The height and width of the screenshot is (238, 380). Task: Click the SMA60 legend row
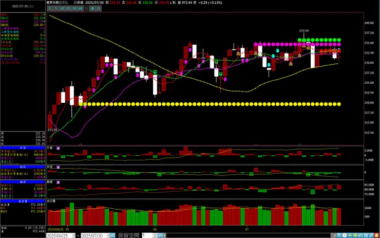[x=23, y=25]
